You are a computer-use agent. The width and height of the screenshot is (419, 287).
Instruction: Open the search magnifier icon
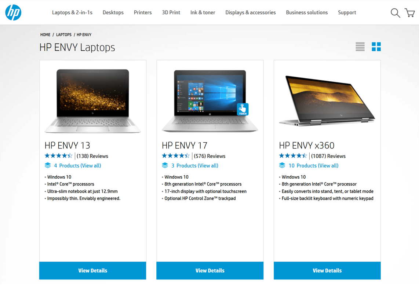pyautogui.click(x=395, y=13)
